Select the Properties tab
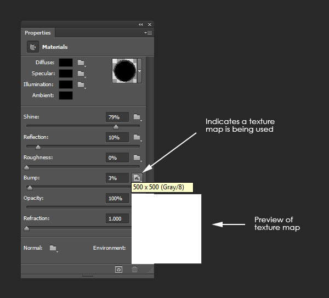Screen dimensions: 329x298 (x=38, y=33)
